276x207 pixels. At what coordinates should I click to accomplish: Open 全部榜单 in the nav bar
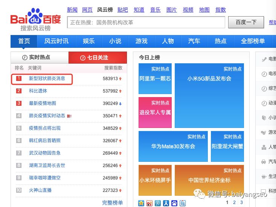pos(253,41)
